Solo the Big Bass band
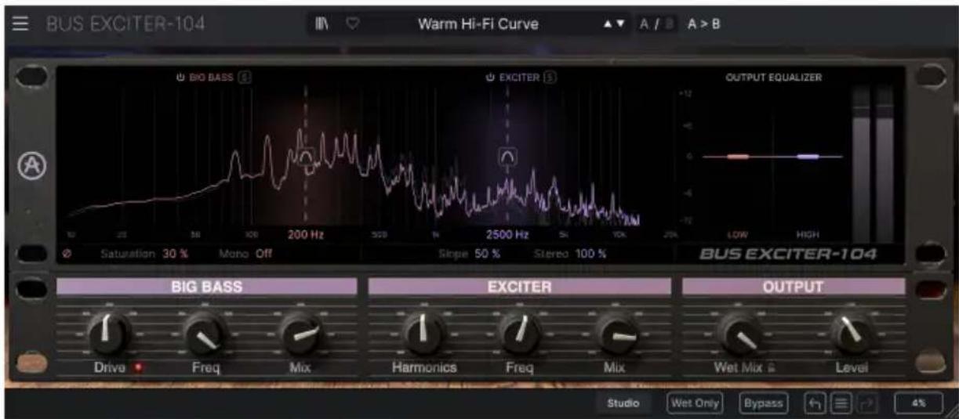This screenshot has height=419, width=959. [246, 78]
